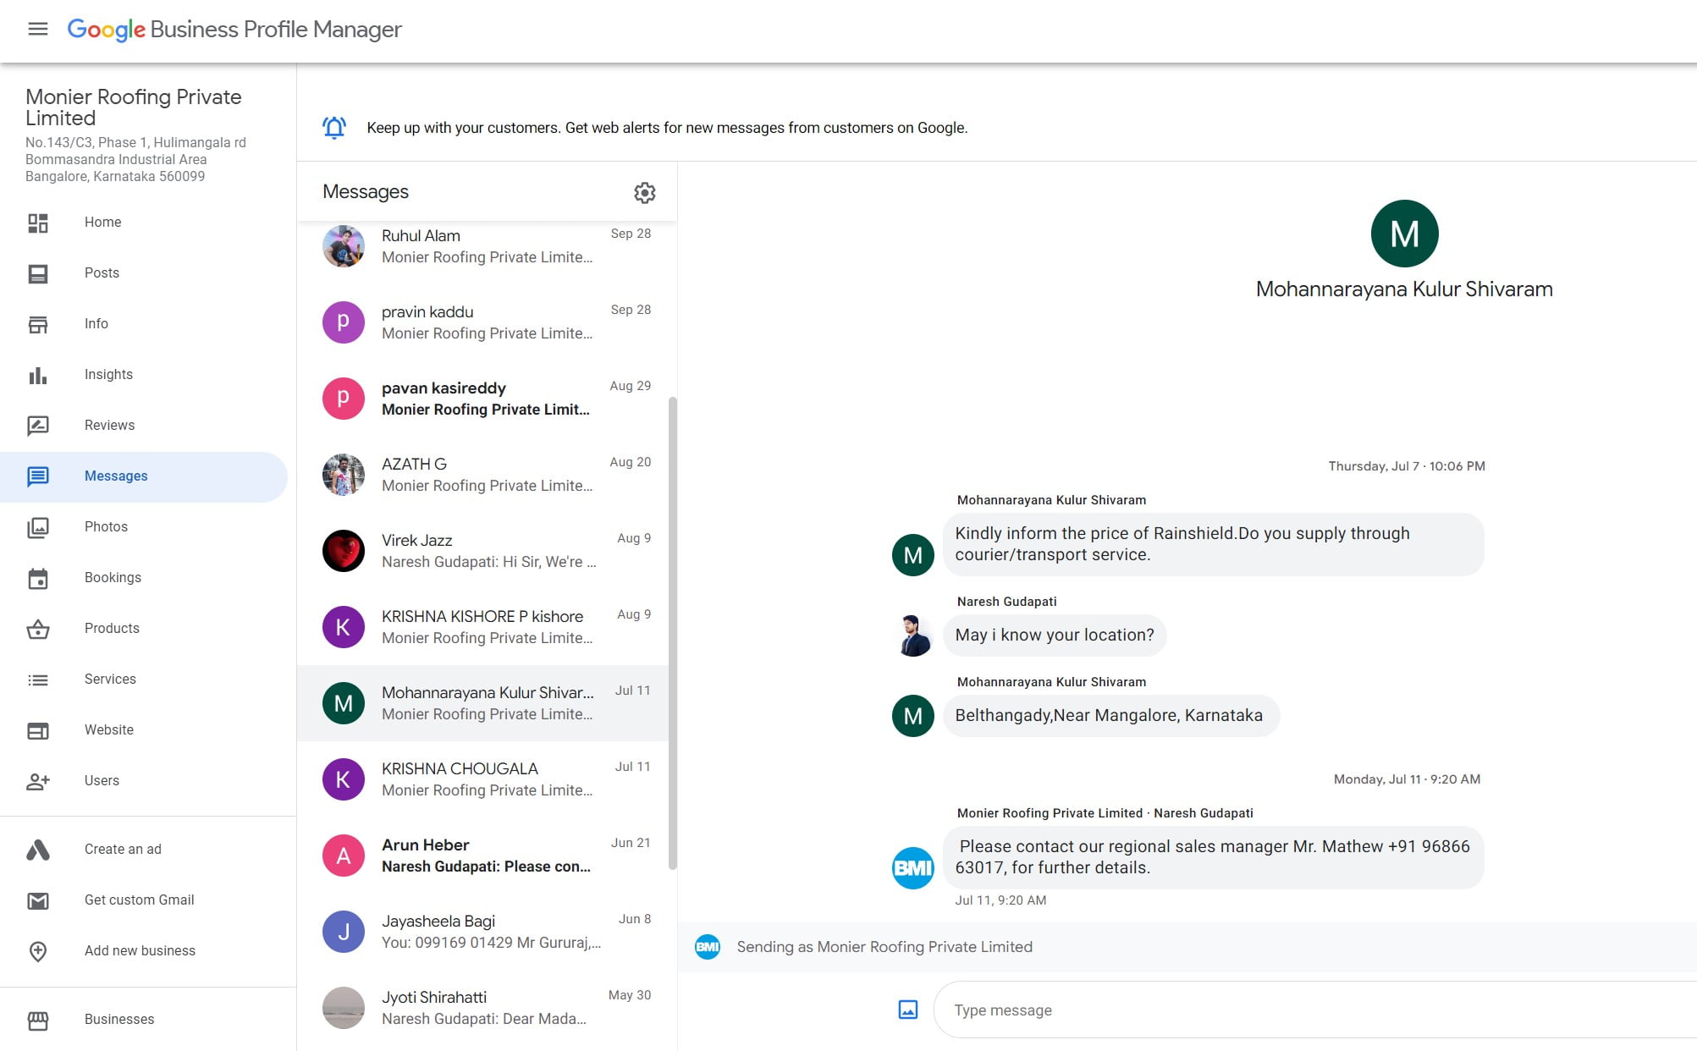Screen dimensions: 1697x1051
Task: Click the BMI avatar beside the business reply
Action: pos(912,868)
